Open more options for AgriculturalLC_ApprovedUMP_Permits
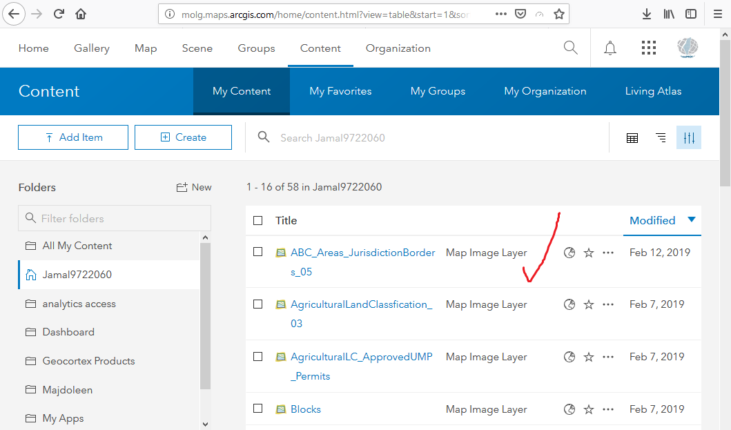Image resolution: width=731 pixels, height=430 pixels. 608,357
